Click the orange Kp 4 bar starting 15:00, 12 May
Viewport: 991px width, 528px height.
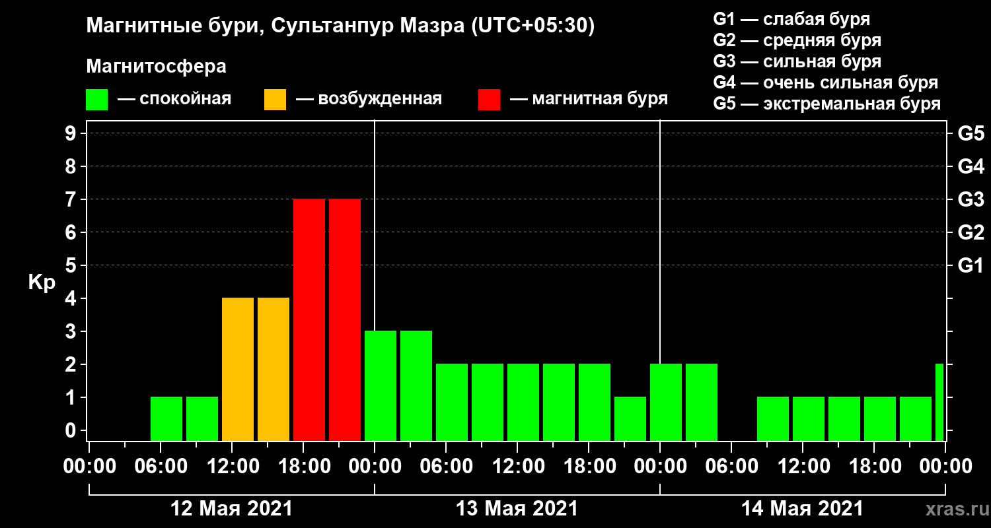click(x=274, y=369)
